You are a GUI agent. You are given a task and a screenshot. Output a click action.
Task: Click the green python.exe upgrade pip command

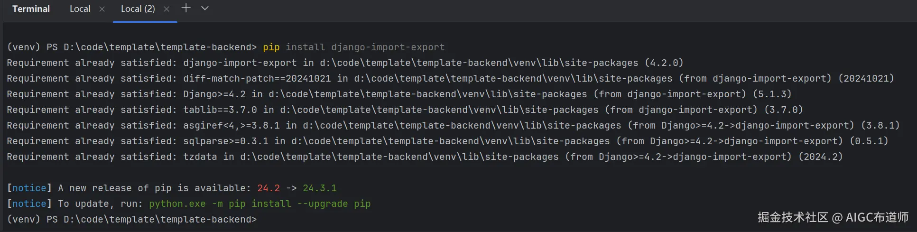pos(259,204)
